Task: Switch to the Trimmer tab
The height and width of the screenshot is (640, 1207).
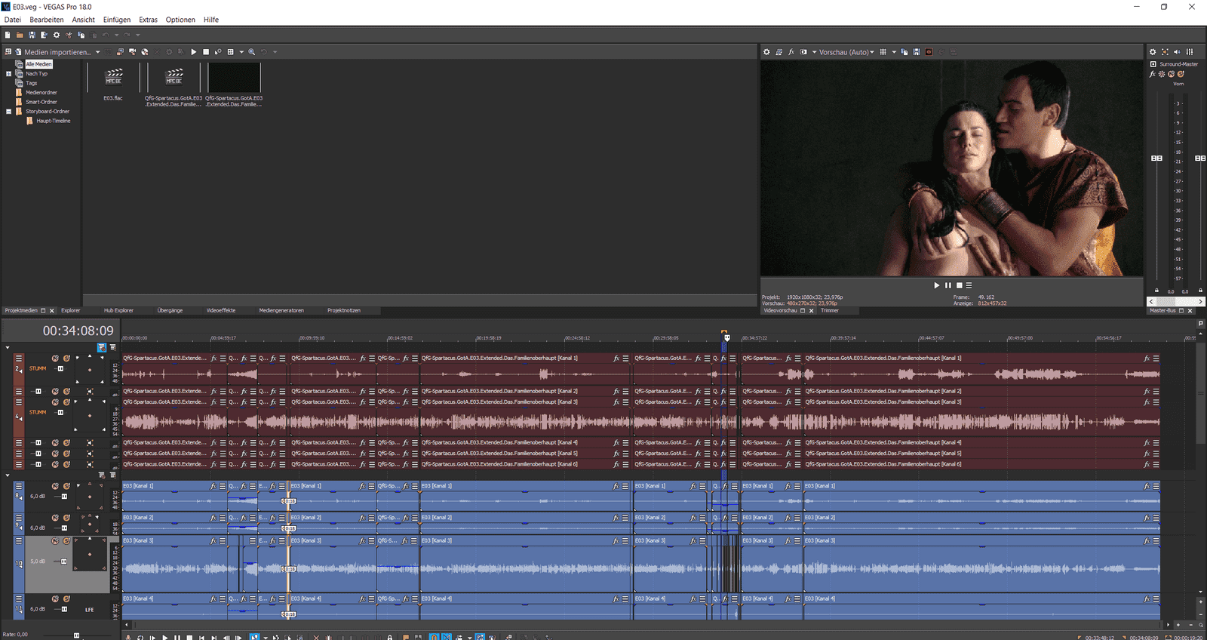Action: click(830, 310)
